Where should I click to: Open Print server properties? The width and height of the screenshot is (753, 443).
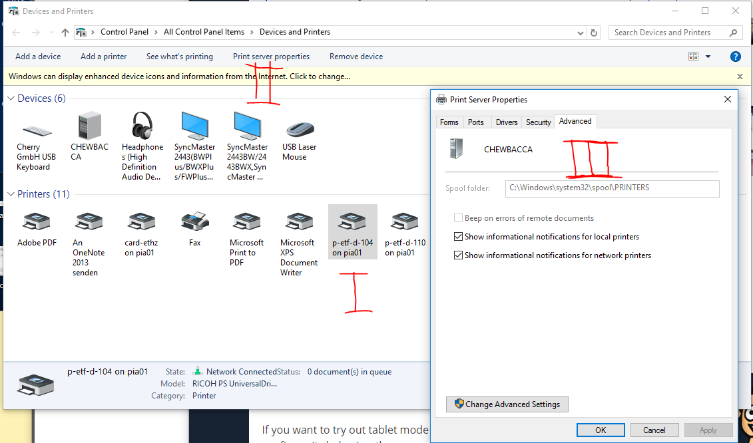coord(272,57)
